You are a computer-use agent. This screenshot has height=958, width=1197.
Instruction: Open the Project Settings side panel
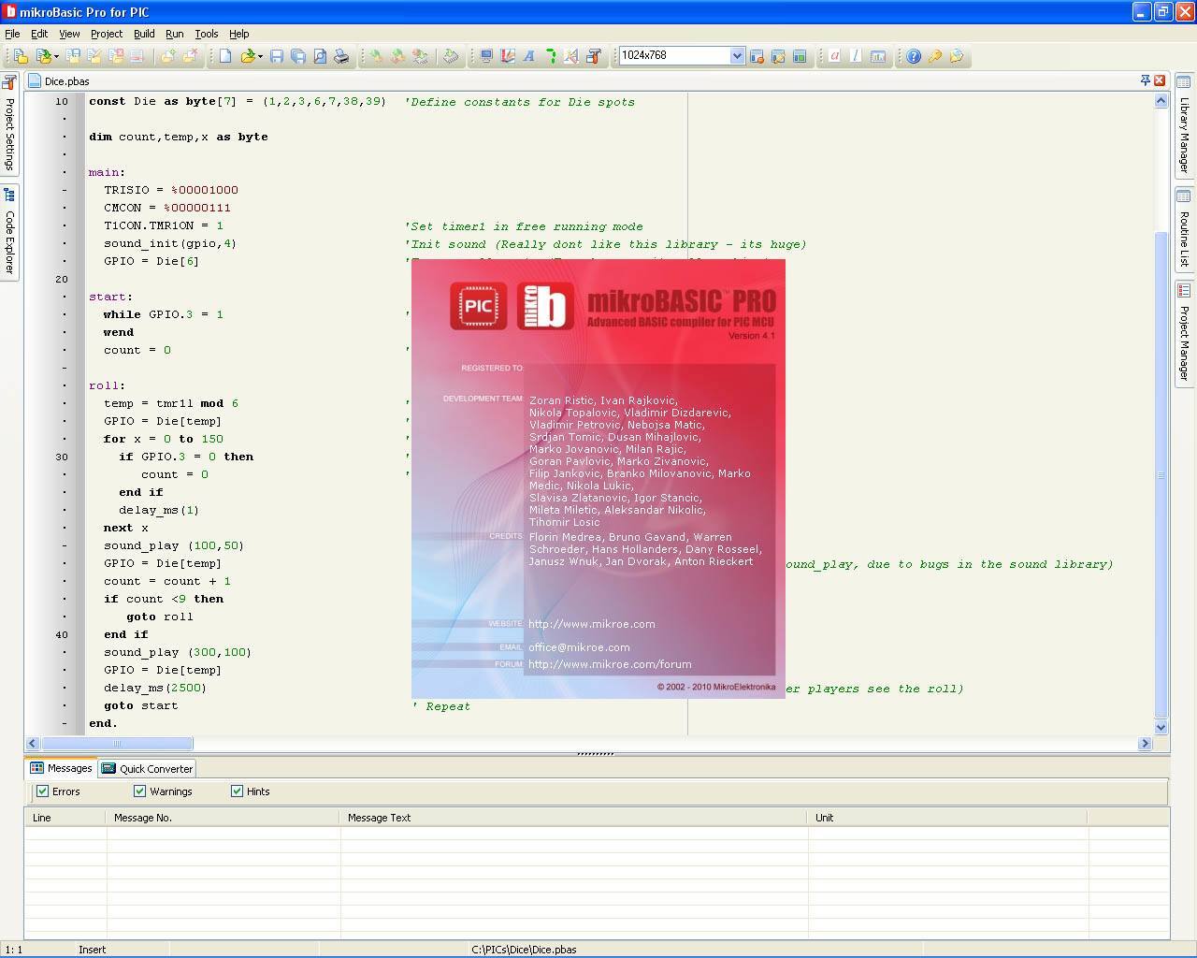click(x=9, y=124)
